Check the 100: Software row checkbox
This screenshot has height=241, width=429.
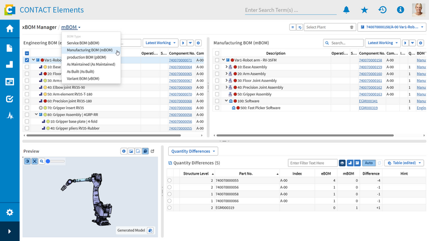pos(217,101)
